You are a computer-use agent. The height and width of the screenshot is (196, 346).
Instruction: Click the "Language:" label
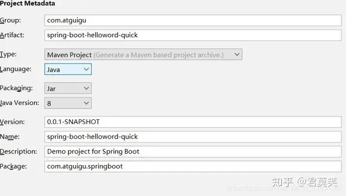pos(15,69)
